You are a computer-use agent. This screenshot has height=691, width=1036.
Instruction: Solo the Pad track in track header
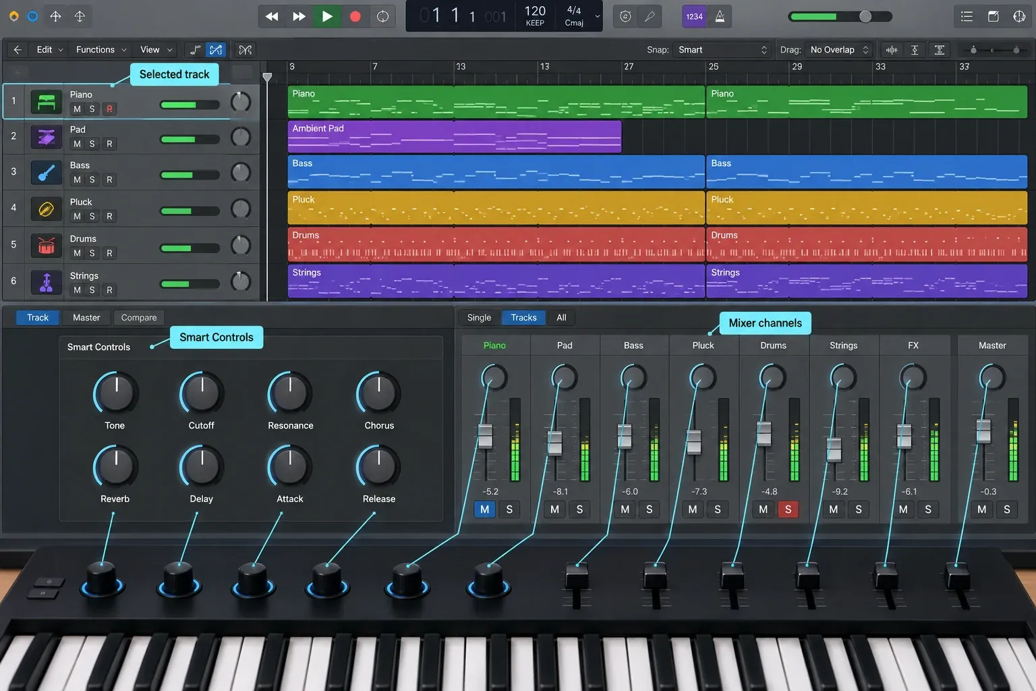tap(92, 144)
